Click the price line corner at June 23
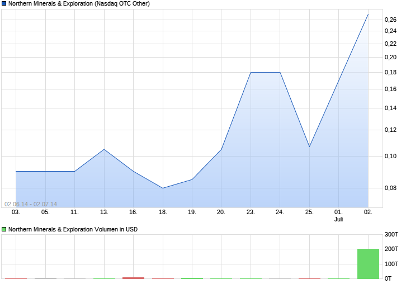Screen dimensions: 406x284 pyautogui.click(x=251, y=73)
